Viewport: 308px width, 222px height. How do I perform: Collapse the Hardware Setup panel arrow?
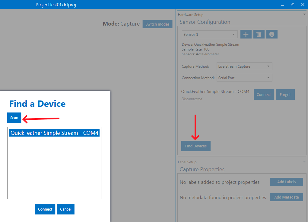[x=304, y=14]
